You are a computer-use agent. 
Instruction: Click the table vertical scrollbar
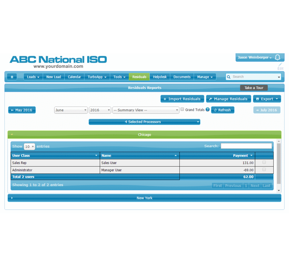[x=279, y=163]
